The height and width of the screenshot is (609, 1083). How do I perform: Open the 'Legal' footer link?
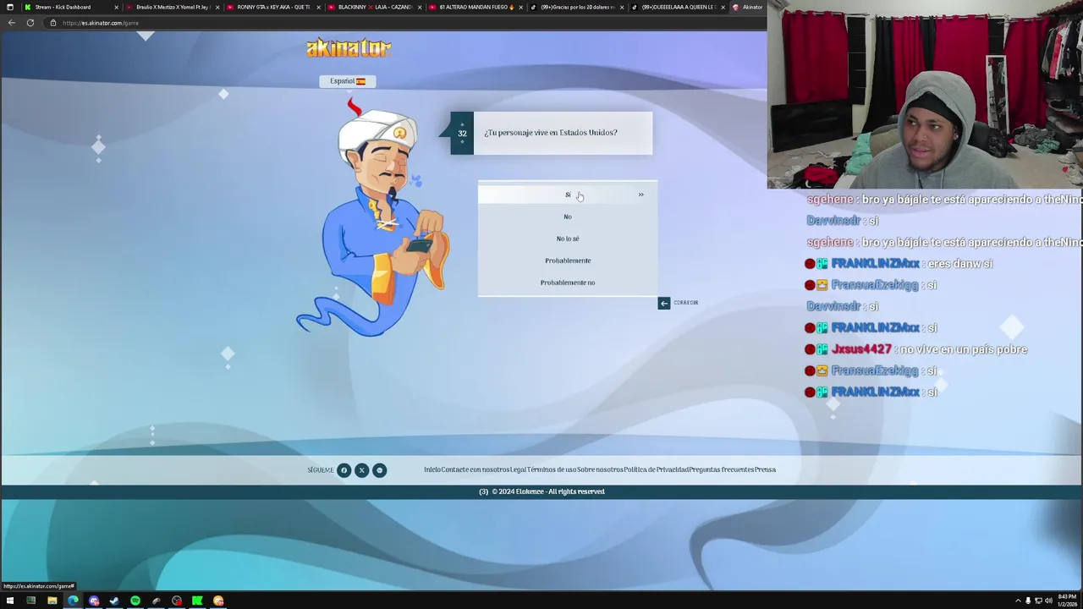coord(518,469)
